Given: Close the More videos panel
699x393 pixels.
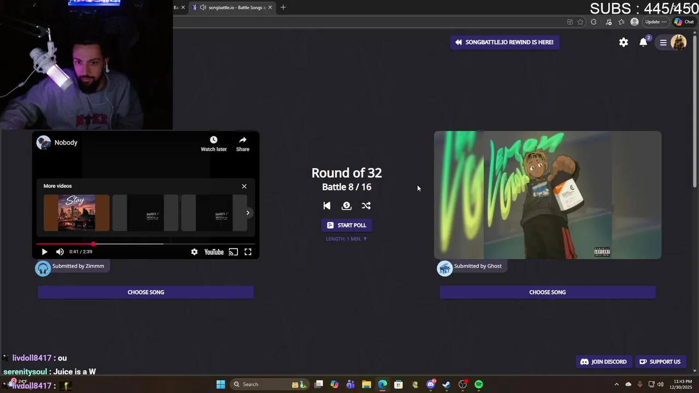Looking at the screenshot, I should (x=244, y=186).
